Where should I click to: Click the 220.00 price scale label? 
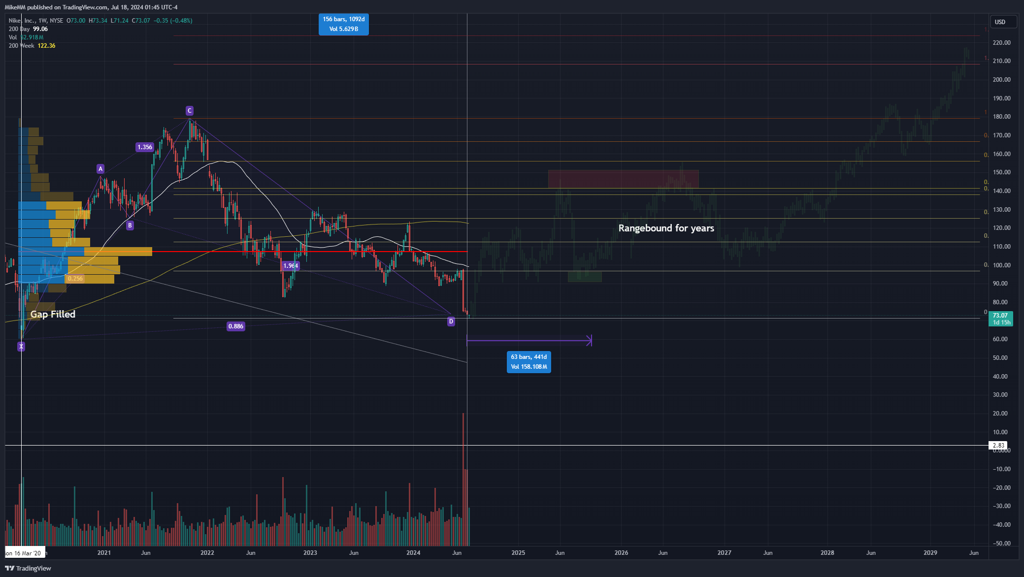click(1001, 43)
